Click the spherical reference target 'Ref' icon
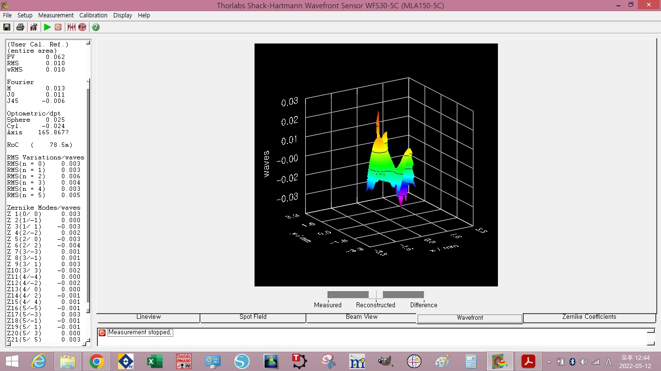 [x=82, y=27]
